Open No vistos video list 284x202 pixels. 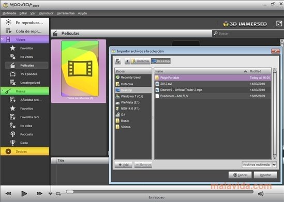point(26,57)
